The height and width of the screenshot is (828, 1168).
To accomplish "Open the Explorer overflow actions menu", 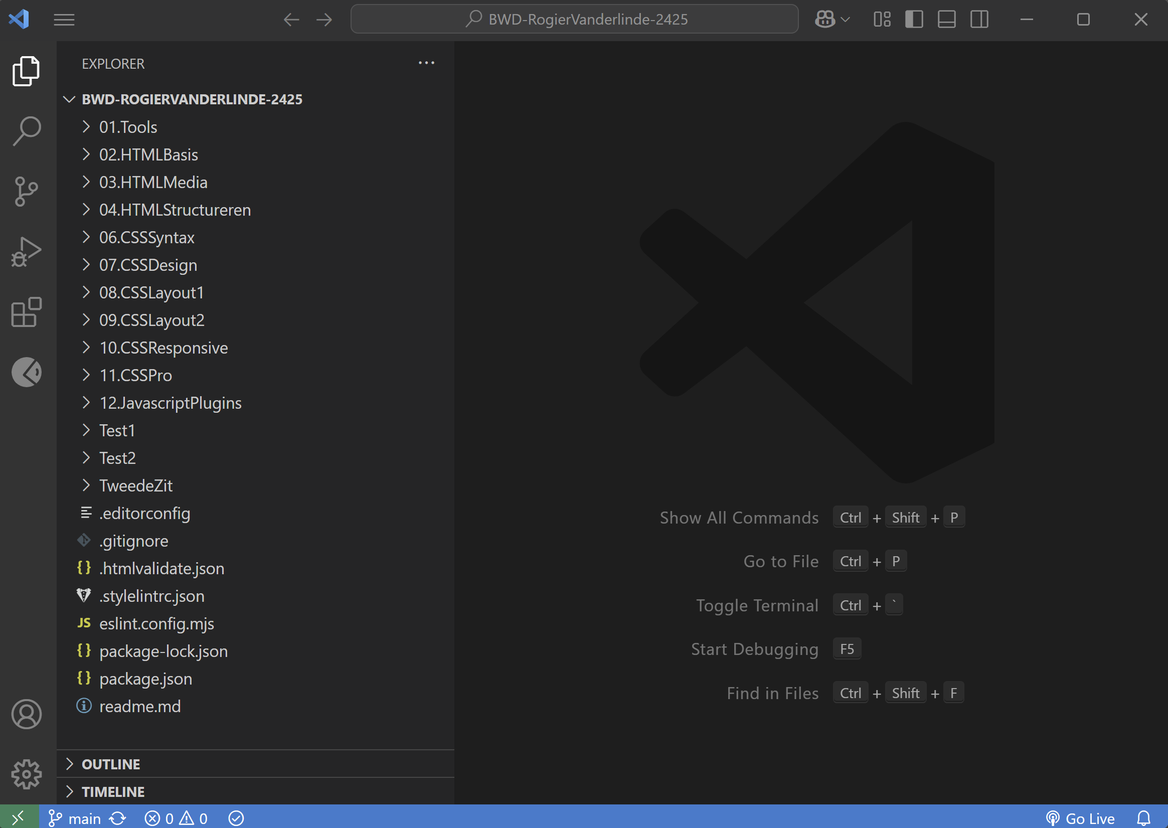I will pos(426,62).
